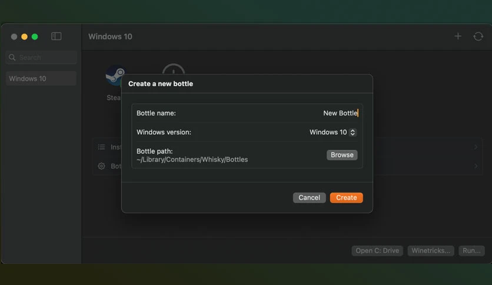Toggle the sidebar visibility icon

(56, 37)
